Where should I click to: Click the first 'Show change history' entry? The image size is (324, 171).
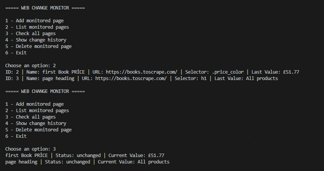(36, 40)
